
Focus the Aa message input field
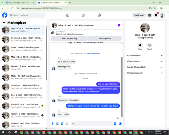pyautogui.click(x=92, y=124)
